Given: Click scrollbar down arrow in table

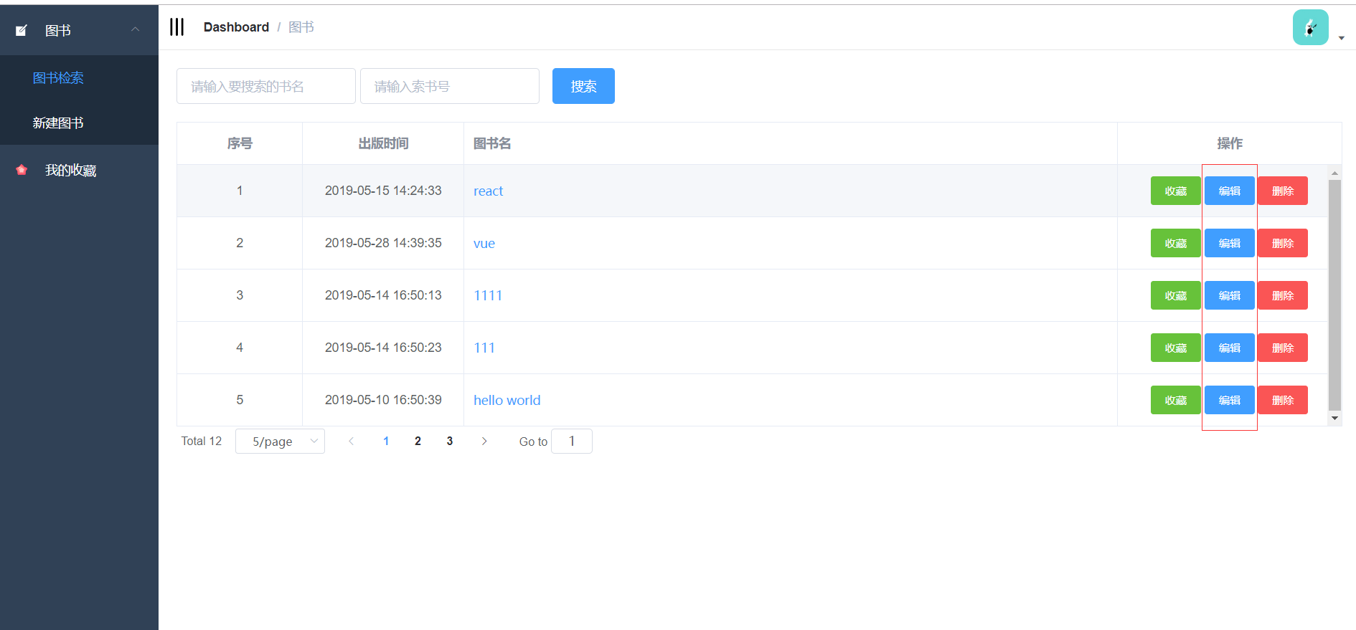Looking at the screenshot, I should pyautogui.click(x=1334, y=419).
